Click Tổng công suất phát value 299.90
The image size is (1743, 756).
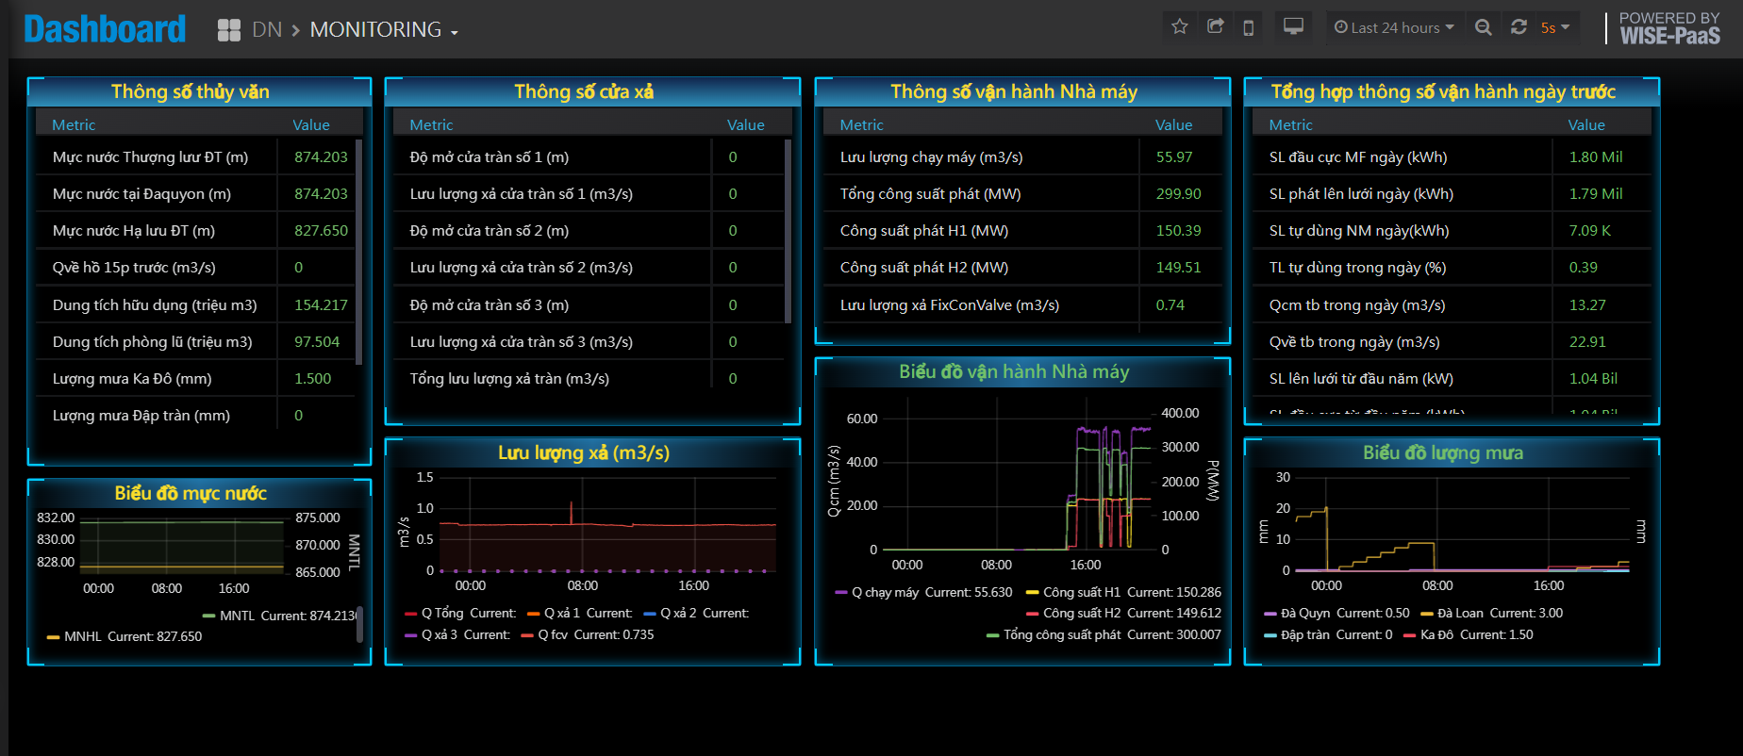coord(1179,193)
